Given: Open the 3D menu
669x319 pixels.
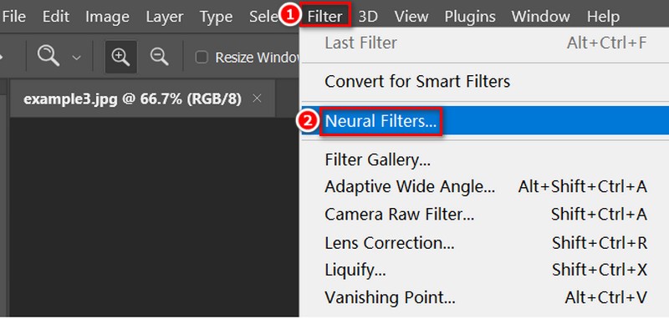Looking at the screenshot, I should click(368, 17).
